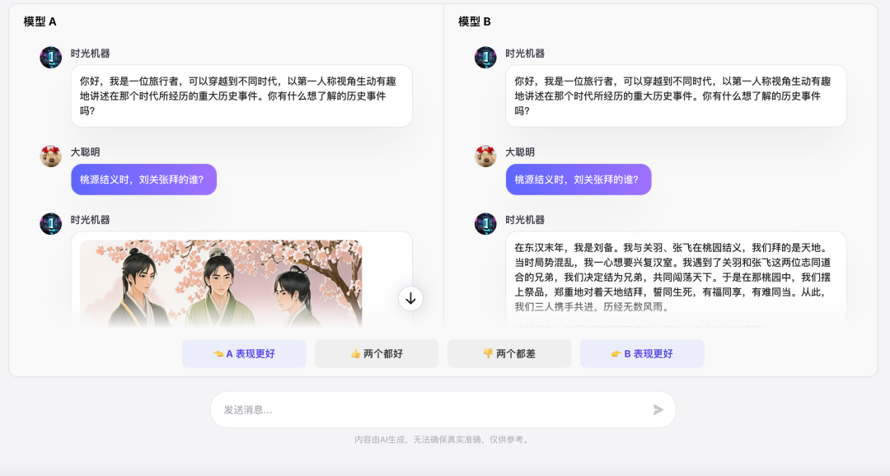Click the 模型 B panel heading
The width and height of the screenshot is (890, 476).
pyautogui.click(x=475, y=21)
